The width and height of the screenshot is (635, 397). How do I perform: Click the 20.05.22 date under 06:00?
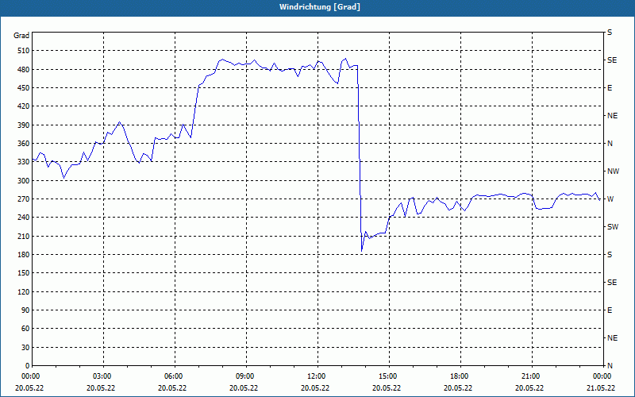172,388
